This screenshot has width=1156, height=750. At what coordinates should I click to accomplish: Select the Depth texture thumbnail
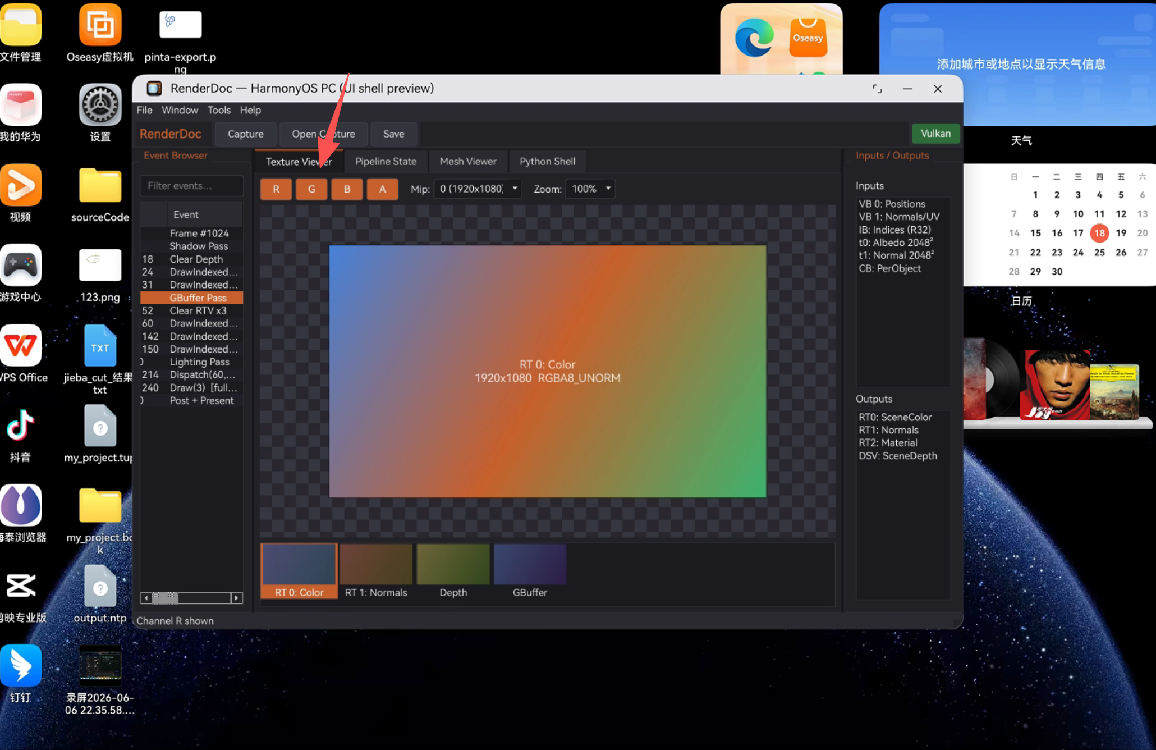point(453,571)
